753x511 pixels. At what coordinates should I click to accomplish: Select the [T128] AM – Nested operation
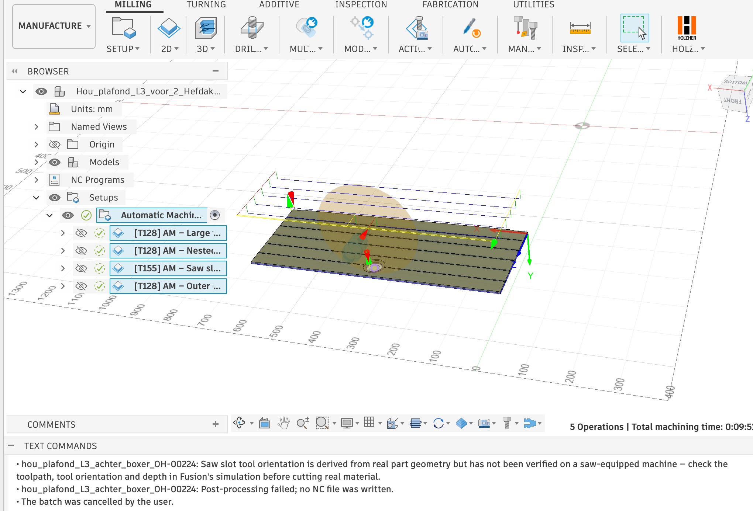(168, 251)
